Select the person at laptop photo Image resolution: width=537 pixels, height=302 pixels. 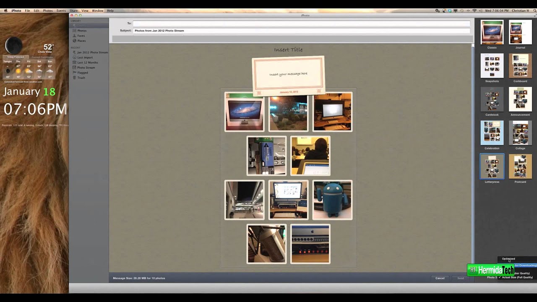(310, 156)
